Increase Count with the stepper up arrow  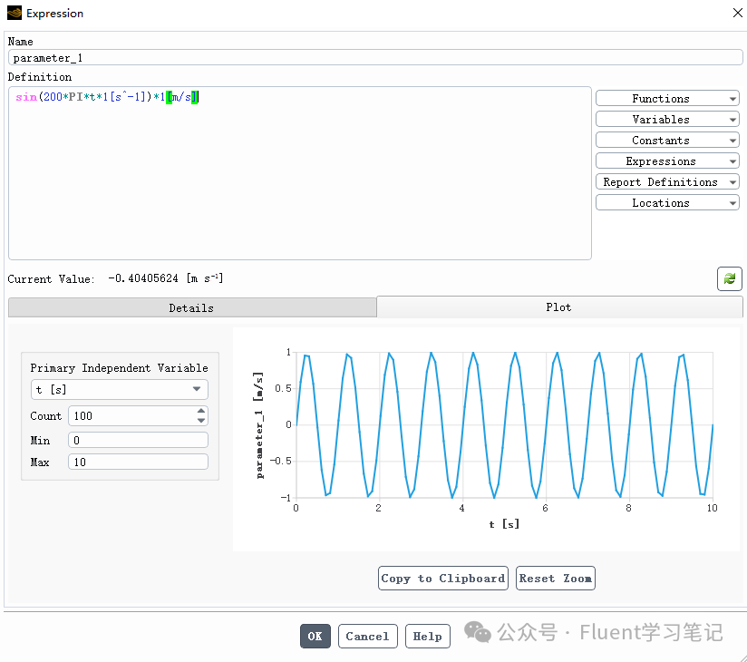(199, 412)
